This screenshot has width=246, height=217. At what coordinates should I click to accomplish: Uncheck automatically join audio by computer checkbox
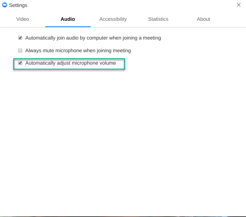(x=20, y=38)
